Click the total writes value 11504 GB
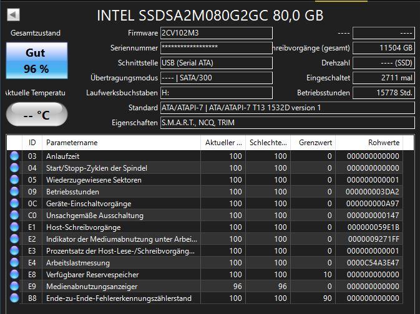420x314 pixels. [384, 48]
